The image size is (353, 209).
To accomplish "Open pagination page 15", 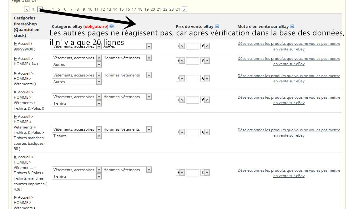I will 121,9.
